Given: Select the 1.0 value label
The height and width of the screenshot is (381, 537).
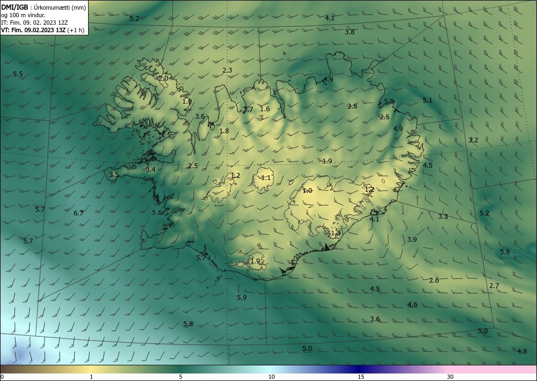Looking at the screenshot, I should pyautogui.click(x=307, y=191).
